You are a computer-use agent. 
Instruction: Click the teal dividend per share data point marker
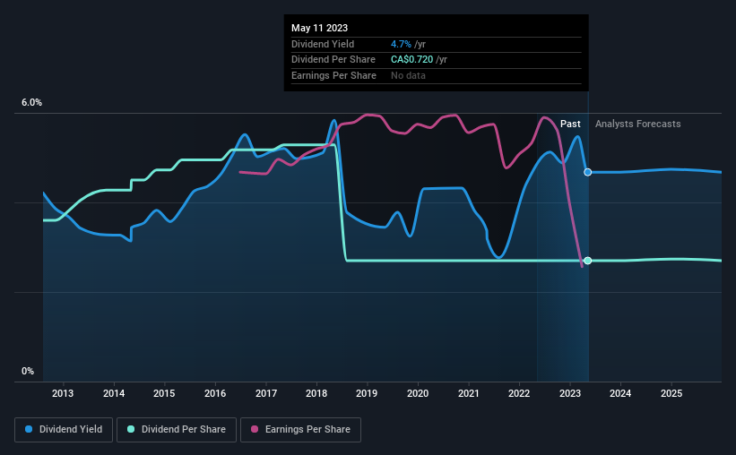tap(588, 261)
